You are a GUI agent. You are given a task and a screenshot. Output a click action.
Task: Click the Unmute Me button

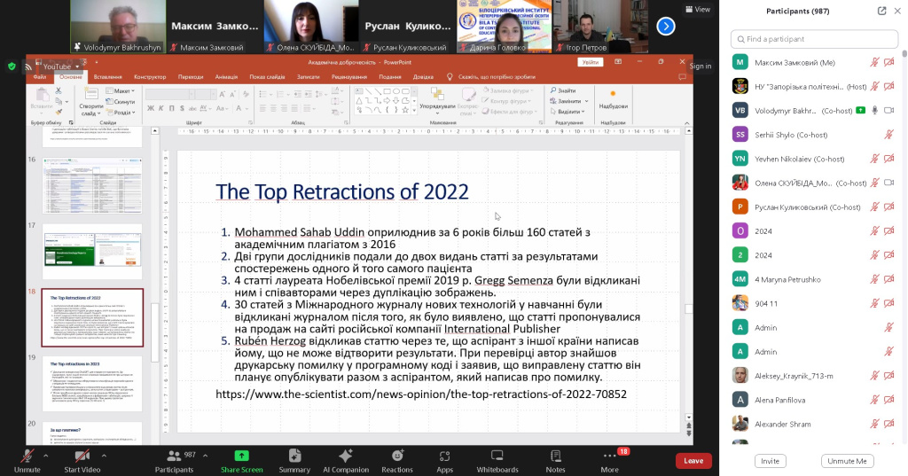[847, 461]
